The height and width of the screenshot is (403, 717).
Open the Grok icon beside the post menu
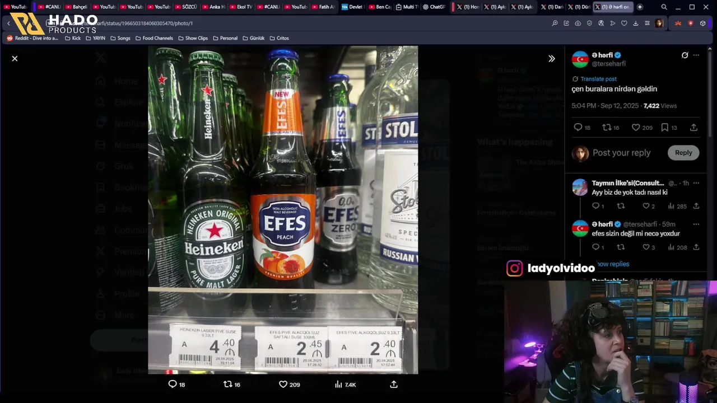(x=685, y=55)
